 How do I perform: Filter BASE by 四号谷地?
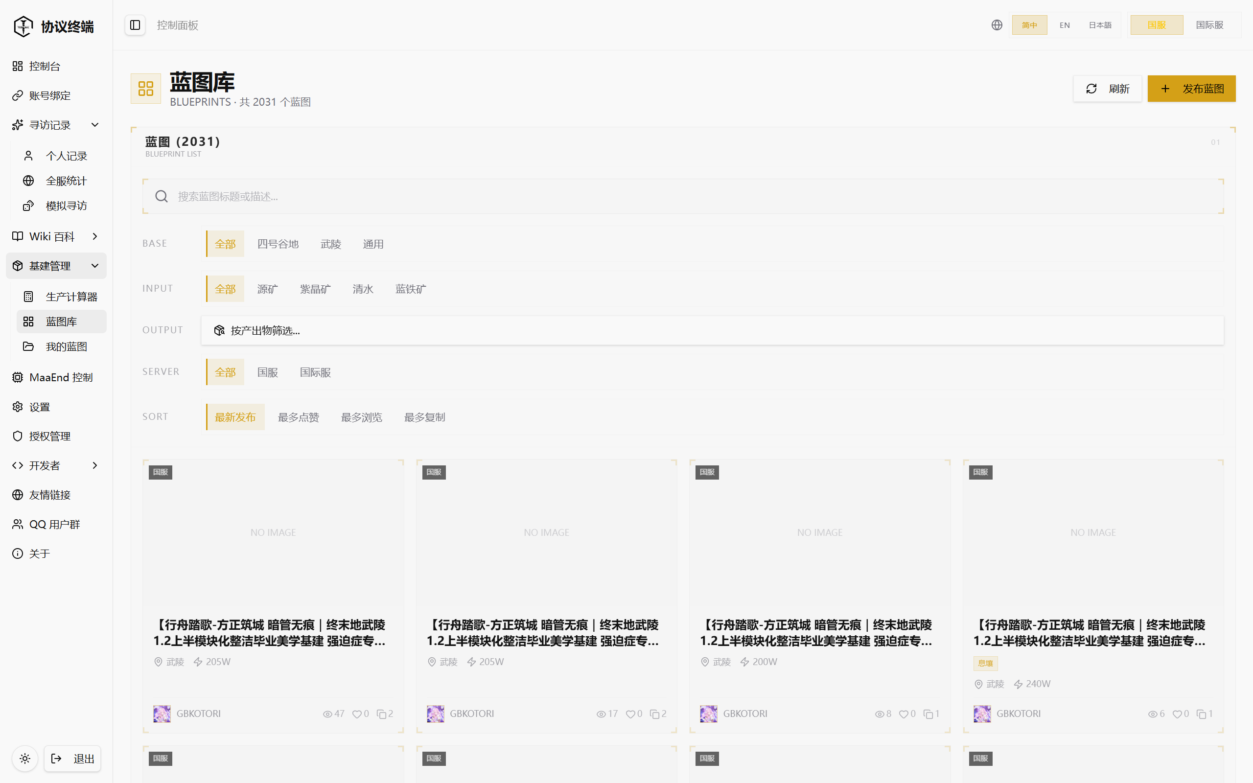278,244
